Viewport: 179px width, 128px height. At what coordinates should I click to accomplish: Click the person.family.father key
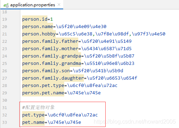[50, 41]
